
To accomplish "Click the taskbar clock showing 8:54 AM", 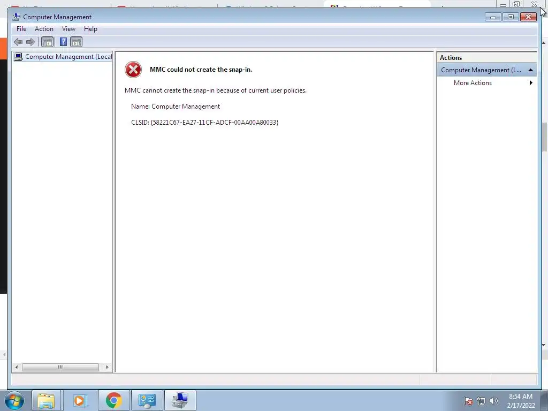I will [521, 401].
